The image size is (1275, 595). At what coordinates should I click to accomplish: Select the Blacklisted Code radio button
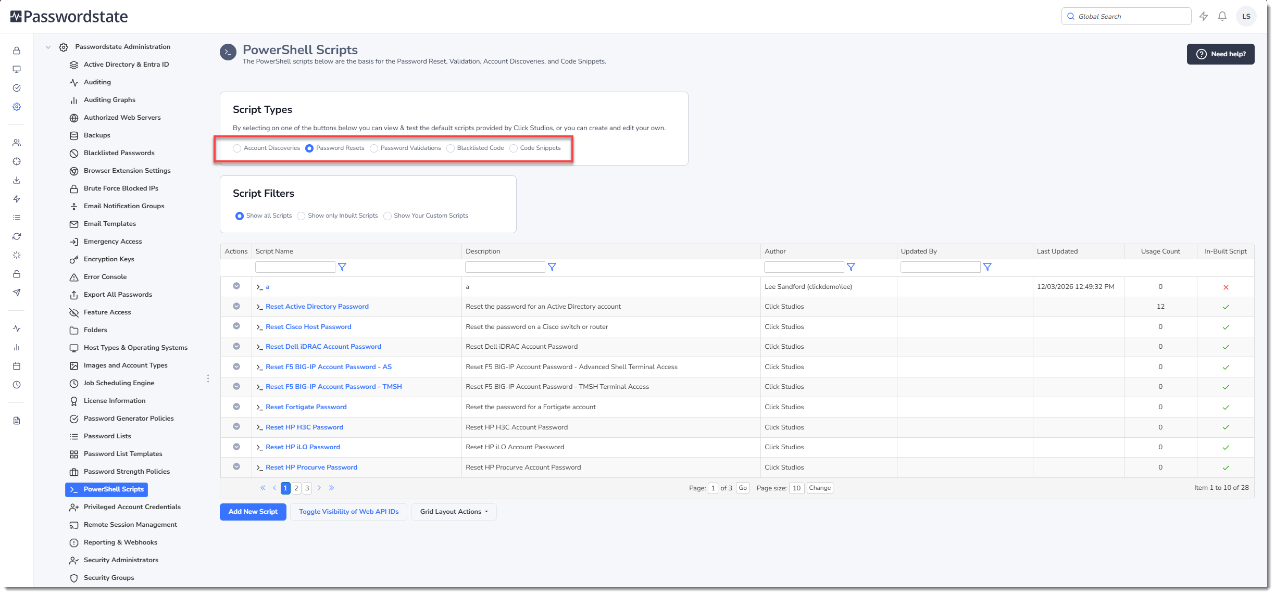[x=451, y=148]
